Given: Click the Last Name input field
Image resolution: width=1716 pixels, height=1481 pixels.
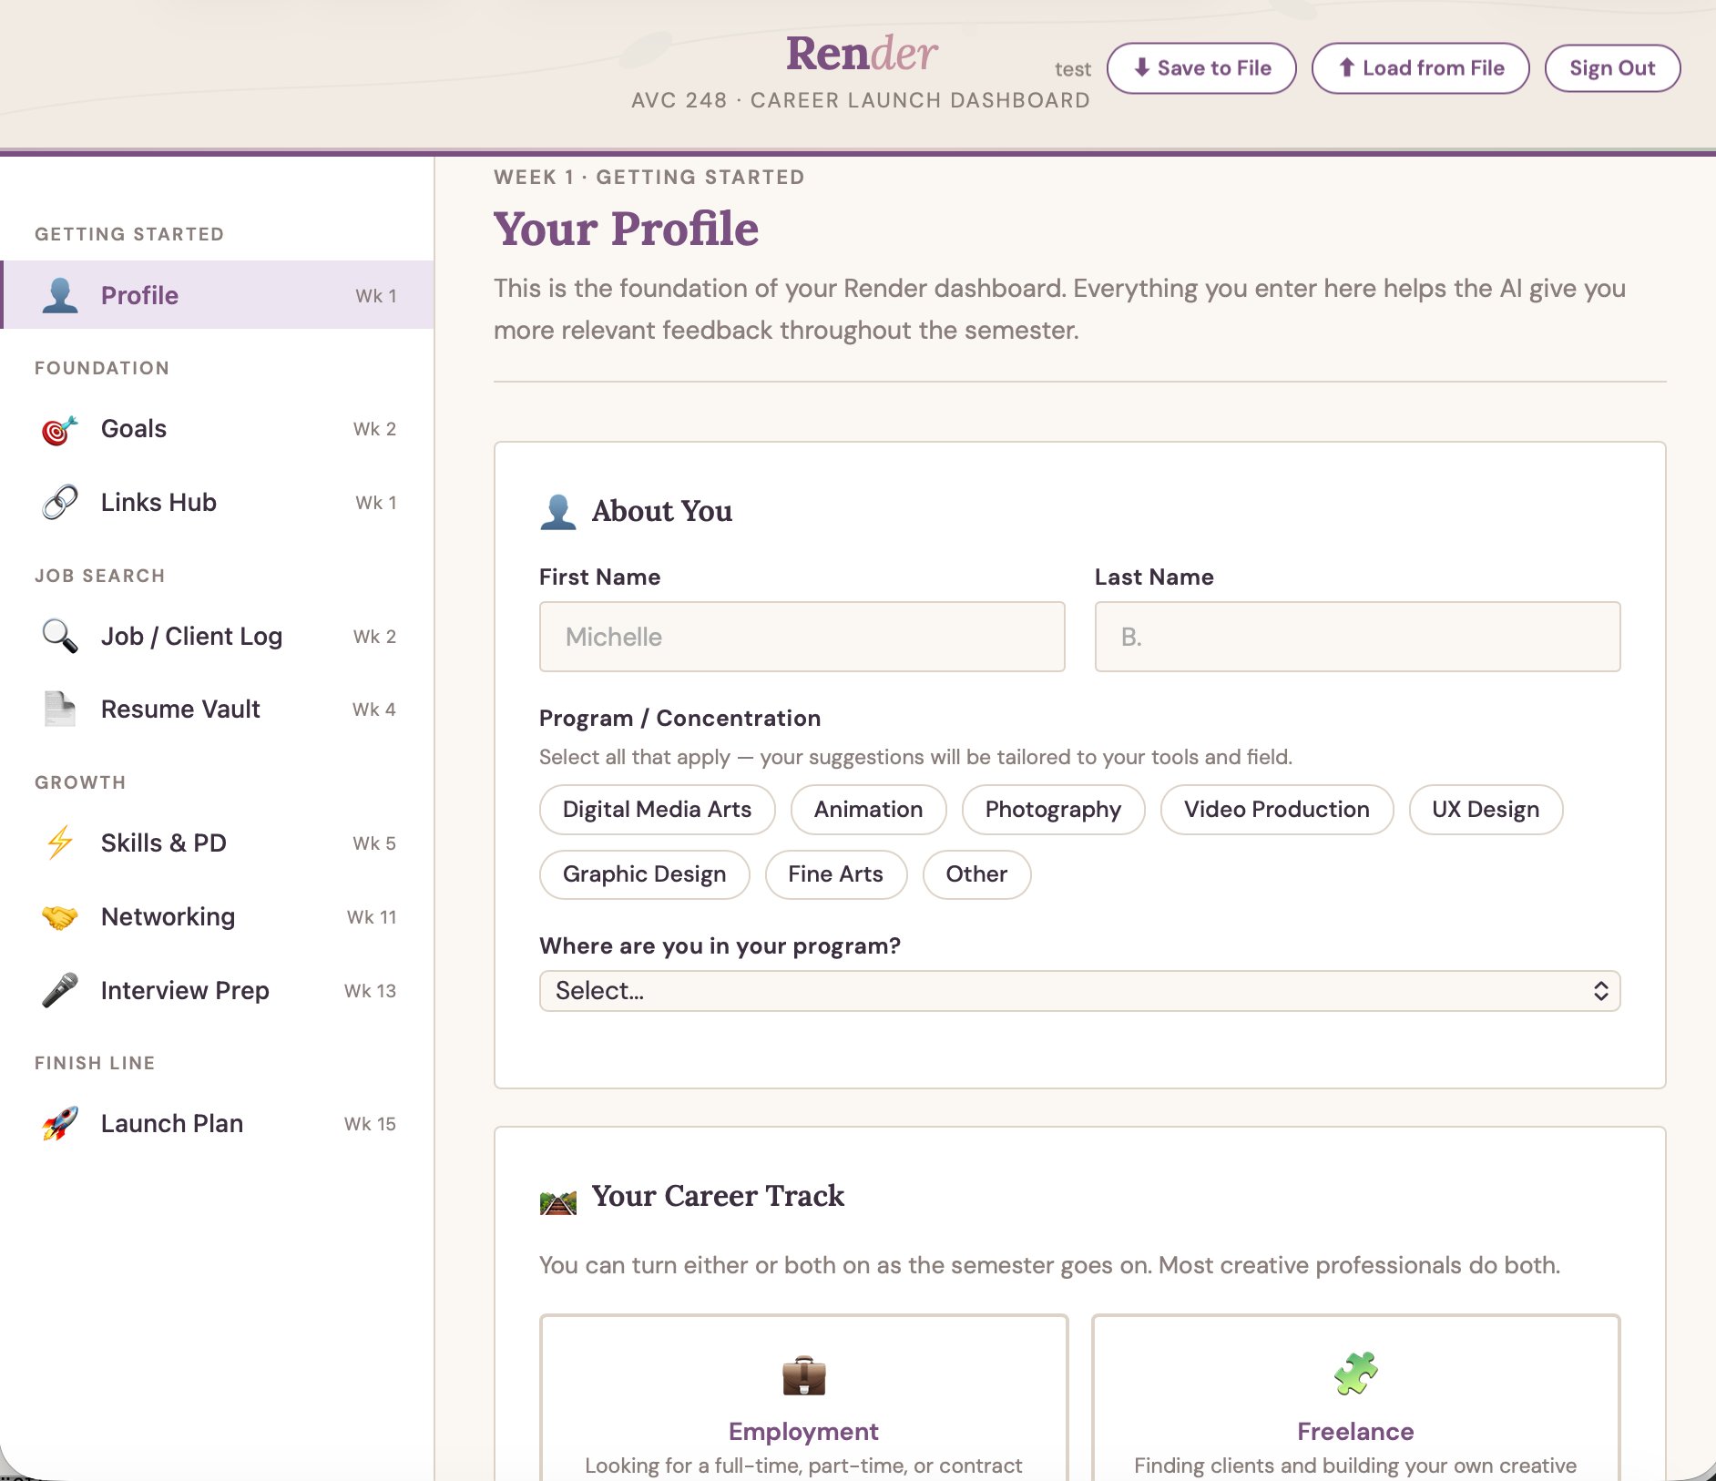Looking at the screenshot, I should (1357, 637).
